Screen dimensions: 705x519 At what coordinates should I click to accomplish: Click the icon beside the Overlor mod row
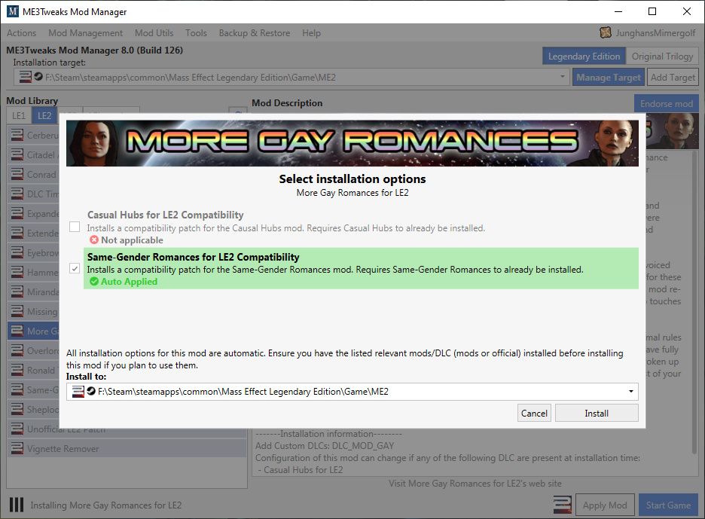pyautogui.click(x=17, y=350)
